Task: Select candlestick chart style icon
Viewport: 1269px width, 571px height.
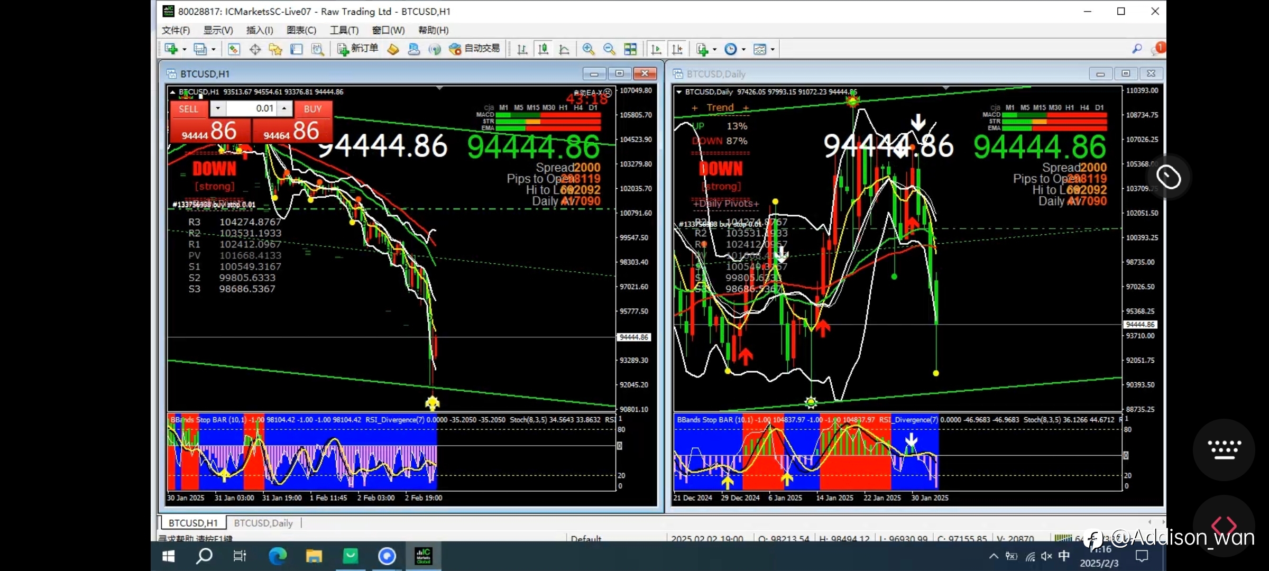Action: (543, 49)
